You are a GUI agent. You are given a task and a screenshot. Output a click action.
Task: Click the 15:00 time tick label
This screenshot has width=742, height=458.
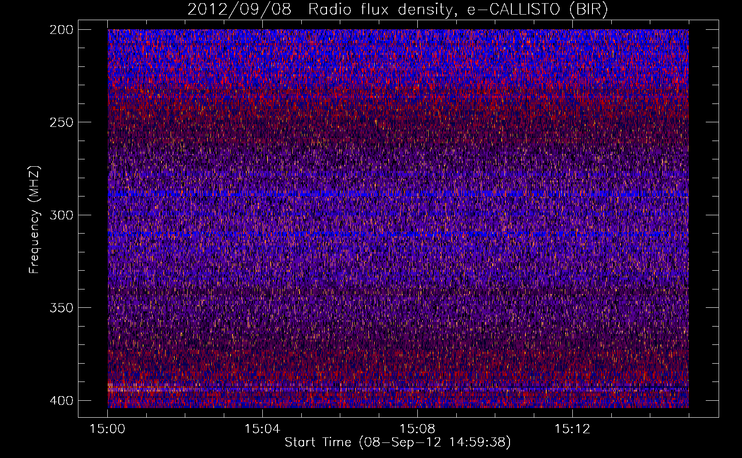(107, 429)
